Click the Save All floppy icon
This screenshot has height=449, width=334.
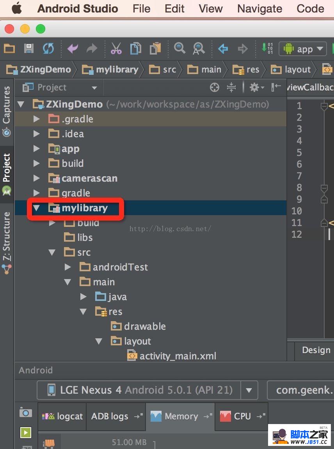[28, 48]
